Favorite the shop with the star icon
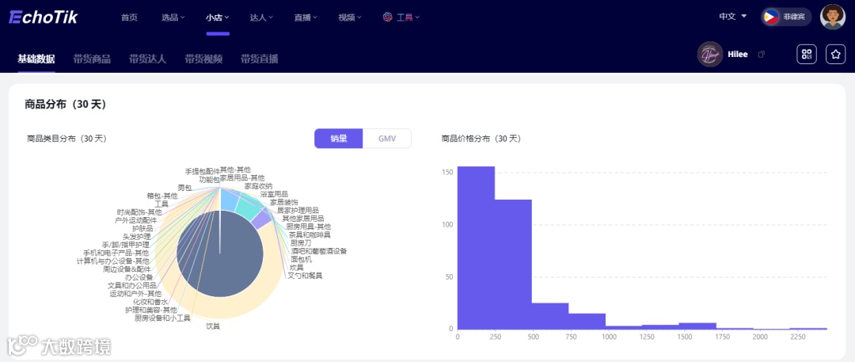855x362 pixels. 835,54
